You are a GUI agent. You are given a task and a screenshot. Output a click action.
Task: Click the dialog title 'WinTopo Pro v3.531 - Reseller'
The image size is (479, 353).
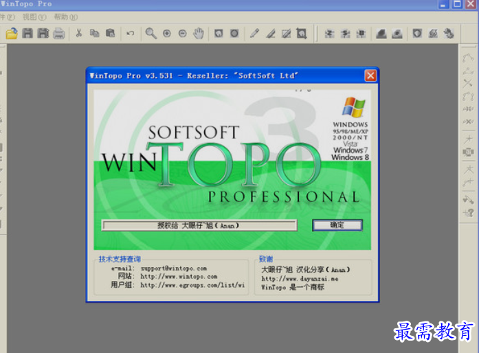(x=194, y=76)
